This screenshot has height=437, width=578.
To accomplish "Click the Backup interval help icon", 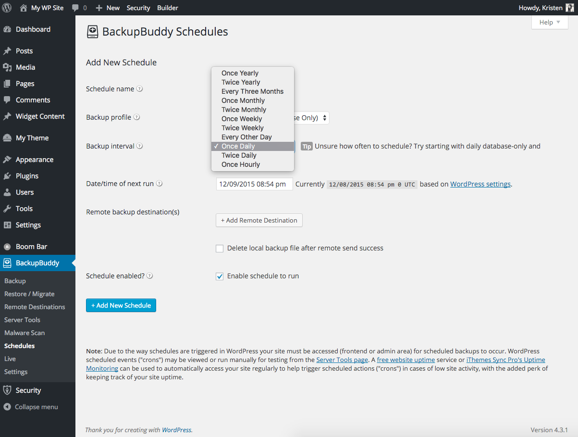I will coord(140,146).
